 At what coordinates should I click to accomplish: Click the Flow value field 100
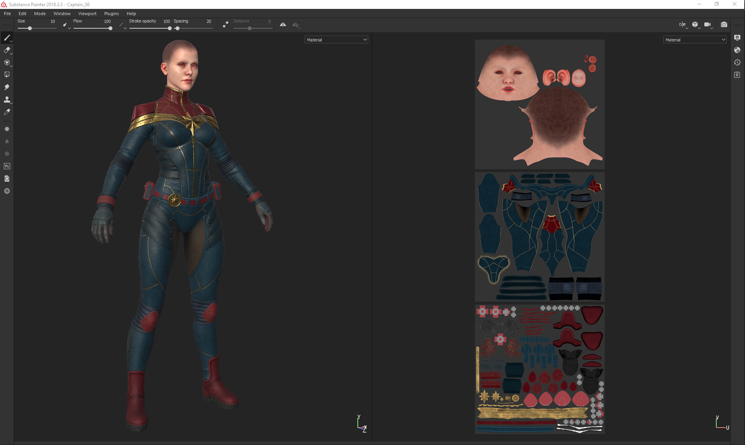pos(107,21)
